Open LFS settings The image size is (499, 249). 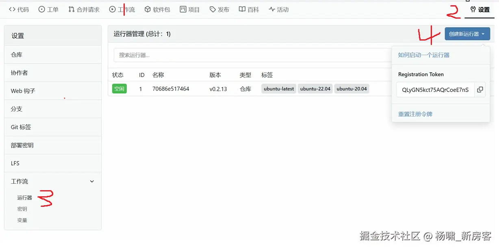53,163
